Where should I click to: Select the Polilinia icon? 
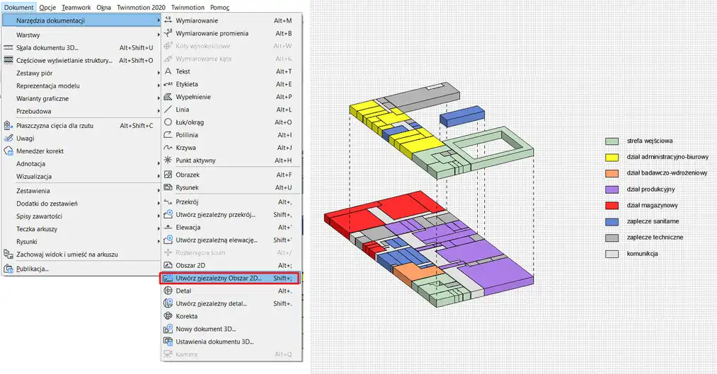[x=168, y=135]
